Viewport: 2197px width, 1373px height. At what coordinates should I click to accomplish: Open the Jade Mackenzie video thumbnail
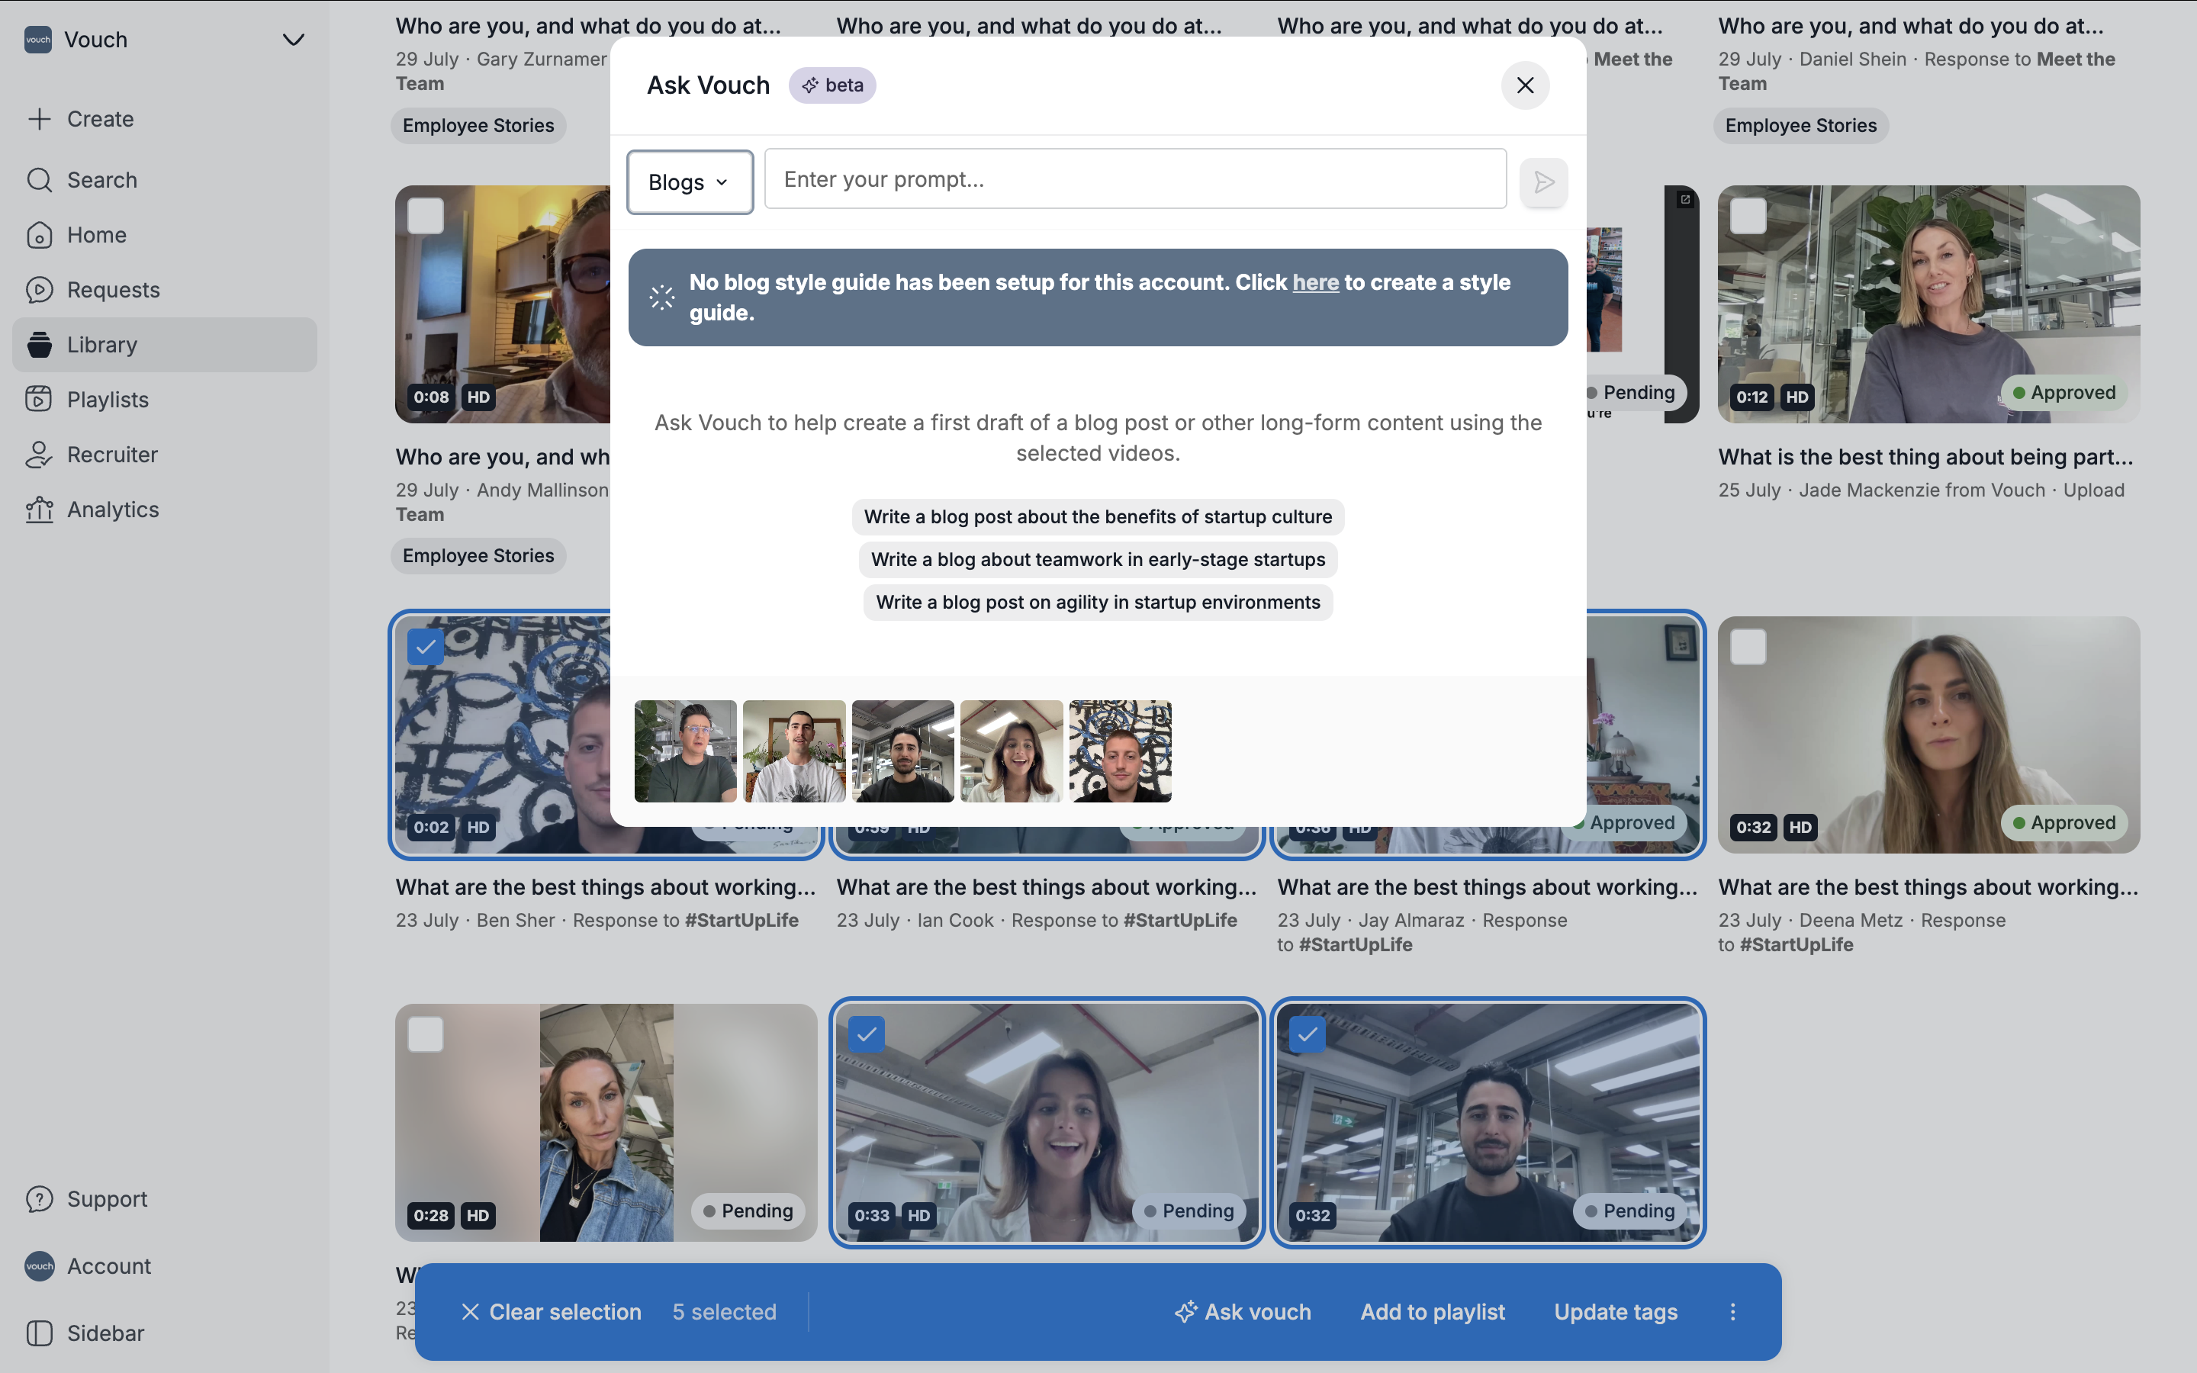click(1928, 304)
